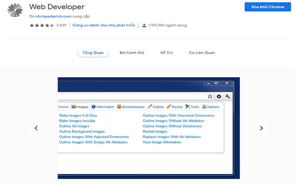Show the next screenshot with right arrow
Image resolution: width=295 pixels, height=184 pixels.
click(x=261, y=128)
